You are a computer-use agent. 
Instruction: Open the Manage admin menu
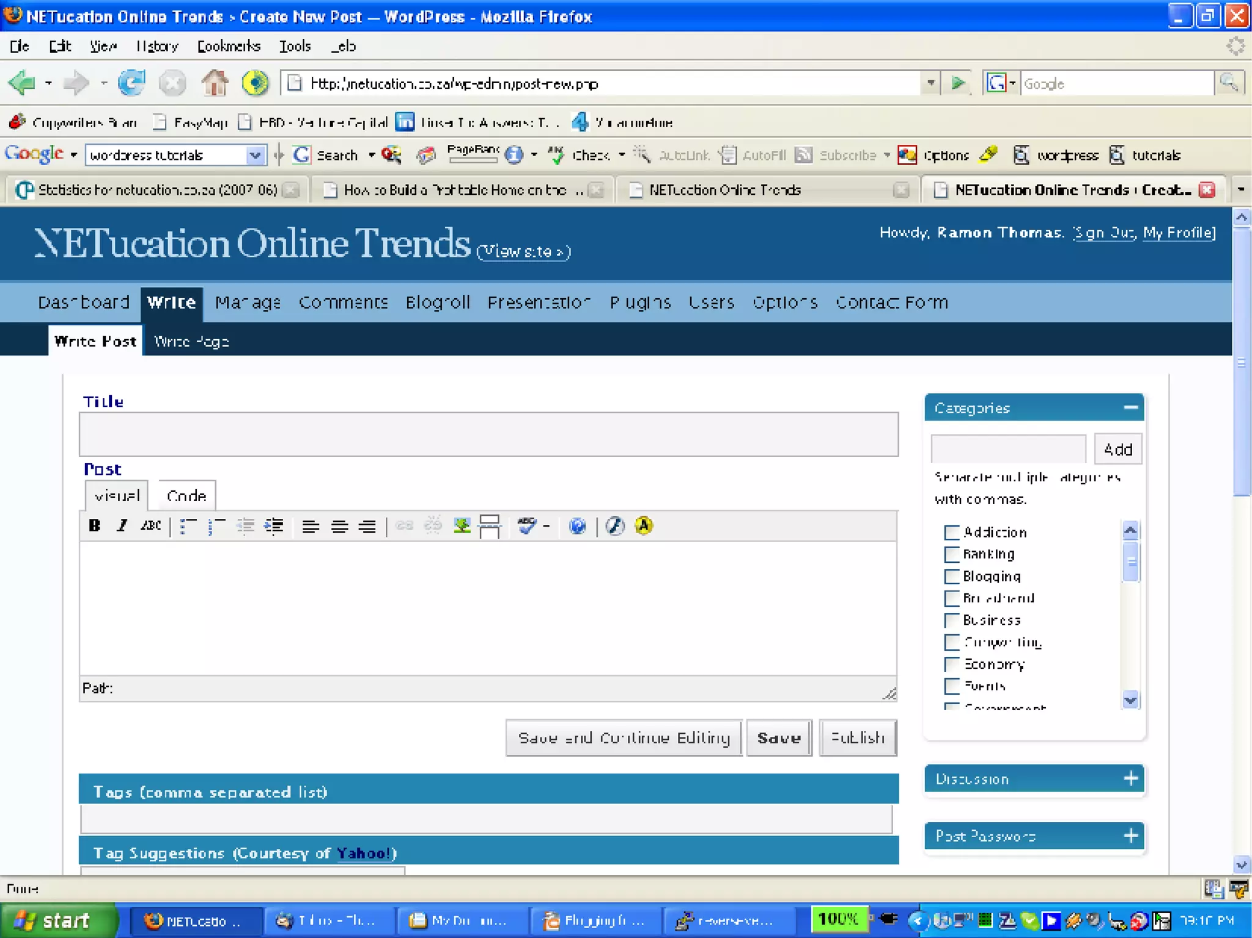coord(248,302)
